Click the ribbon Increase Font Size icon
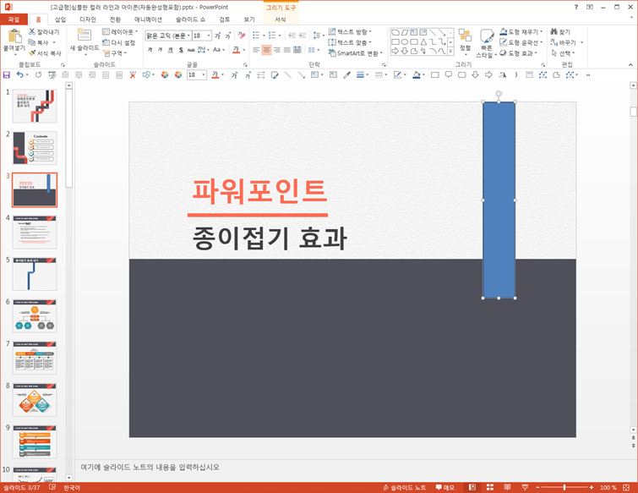This screenshot has height=493, width=638. [x=218, y=36]
